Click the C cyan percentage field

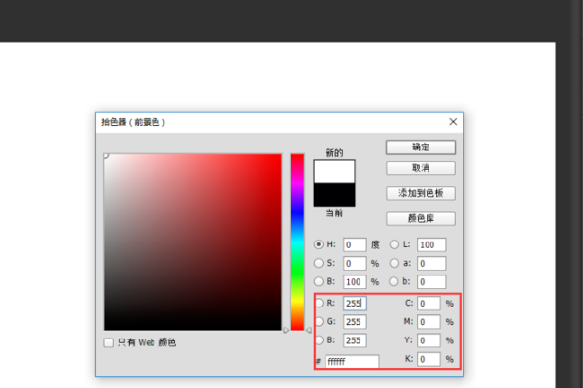429,303
